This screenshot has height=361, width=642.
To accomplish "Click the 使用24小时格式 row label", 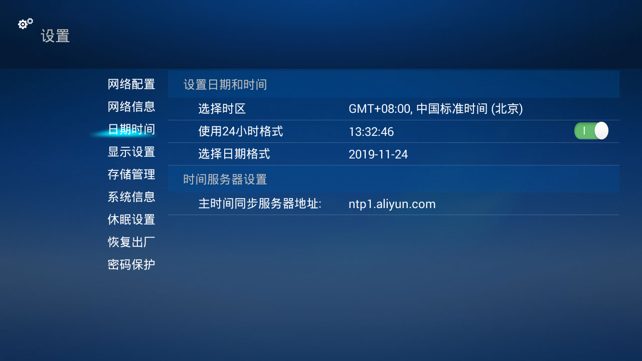I will 240,132.
